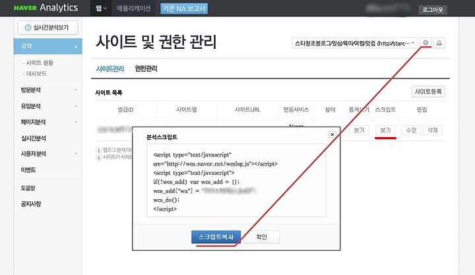Open 실시간분석 in sidebar
Image resolution: width=475 pixels, height=275 pixels.
click(x=34, y=138)
